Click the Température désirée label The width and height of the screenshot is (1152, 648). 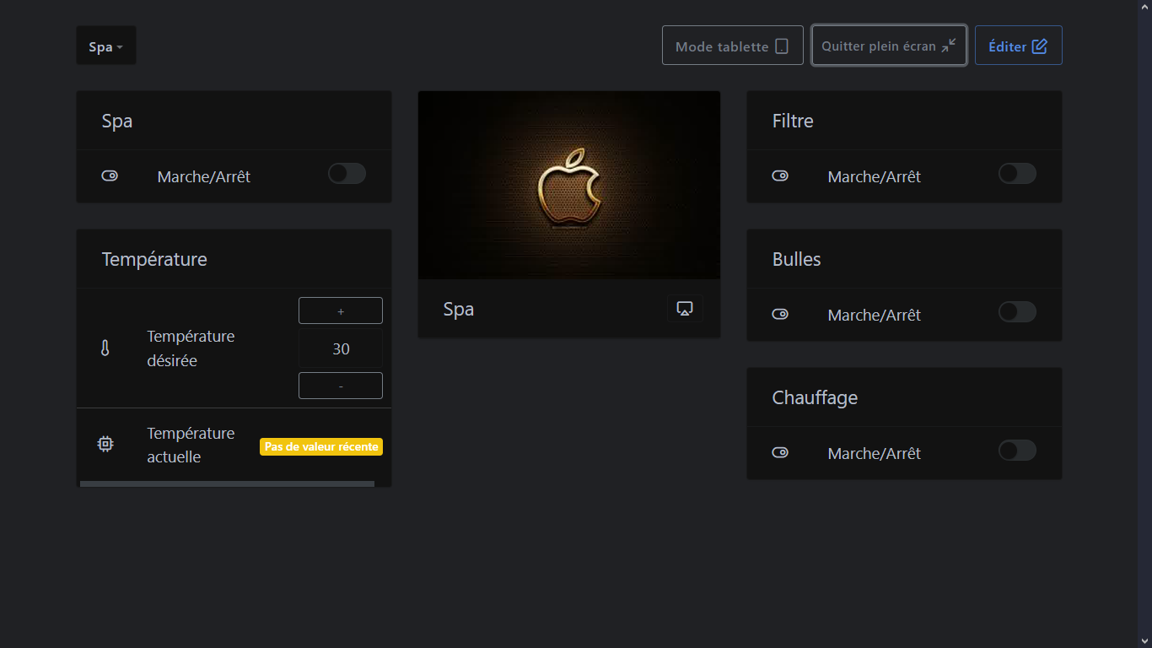(x=191, y=348)
